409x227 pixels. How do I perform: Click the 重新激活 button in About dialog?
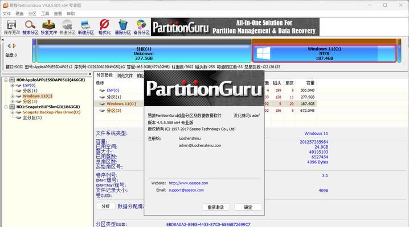pyautogui.click(x=216, y=207)
